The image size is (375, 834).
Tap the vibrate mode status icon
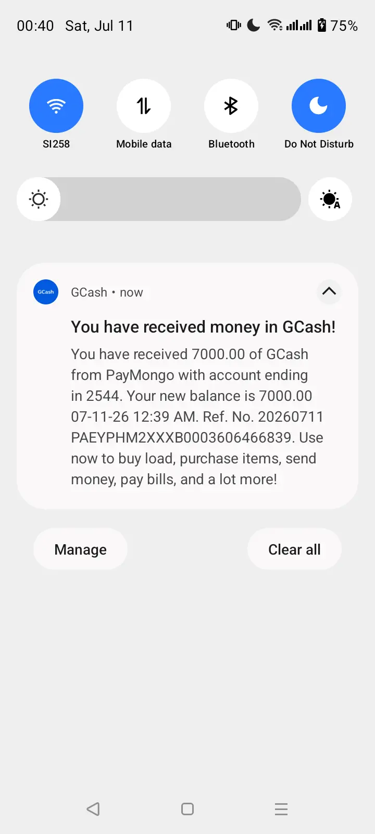(x=234, y=25)
